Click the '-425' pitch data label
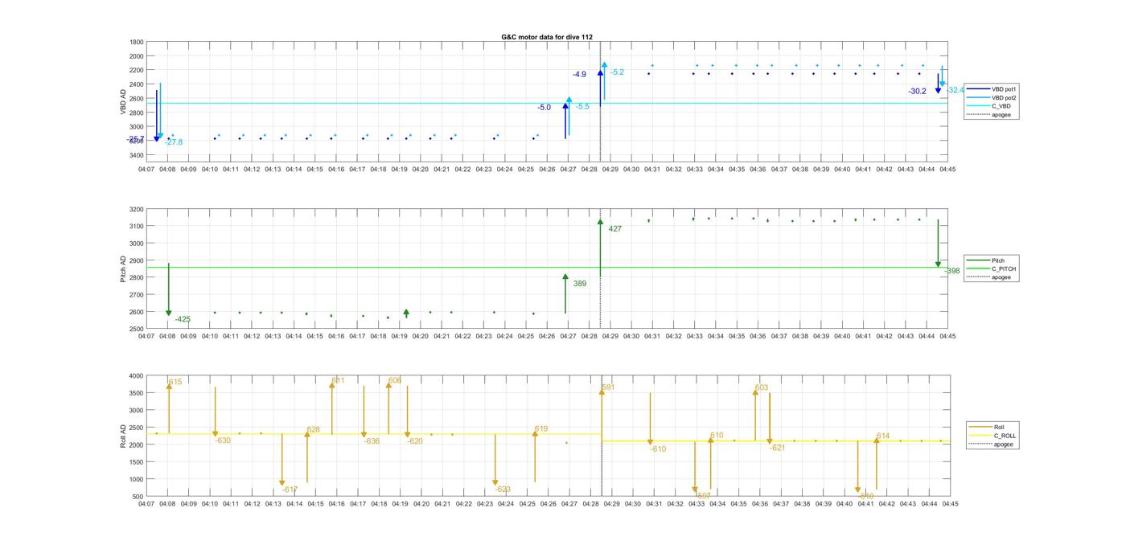 coord(183,319)
